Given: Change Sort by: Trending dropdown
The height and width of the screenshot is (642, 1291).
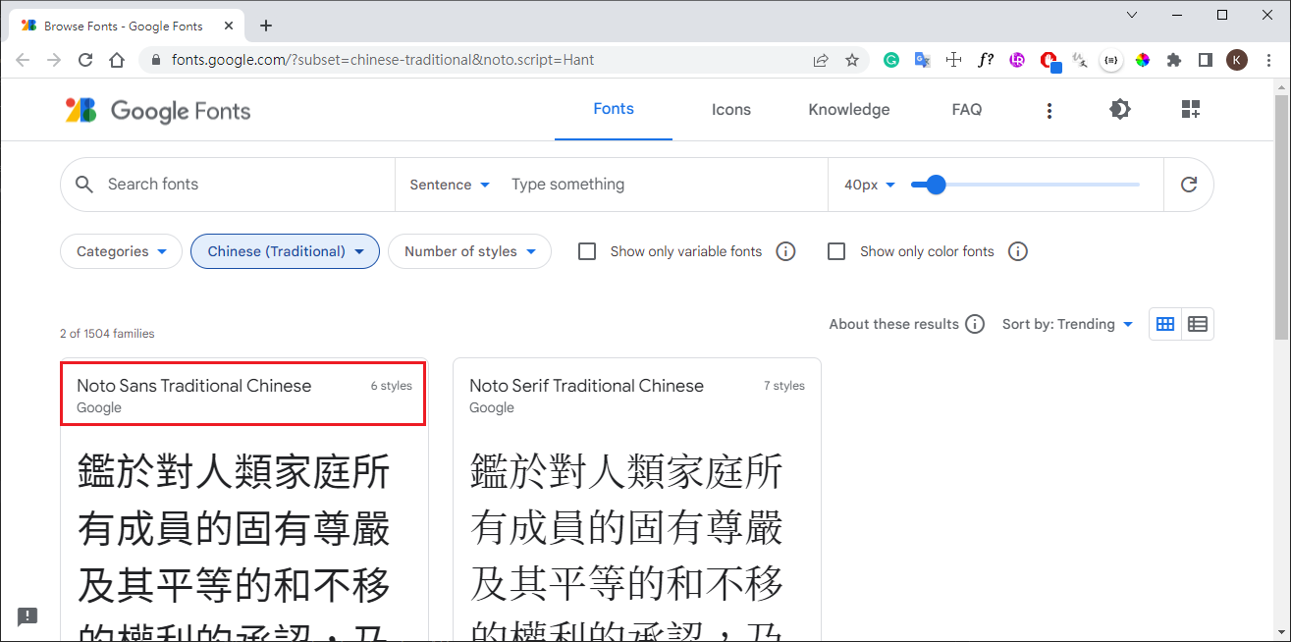Looking at the screenshot, I should pos(1067,324).
